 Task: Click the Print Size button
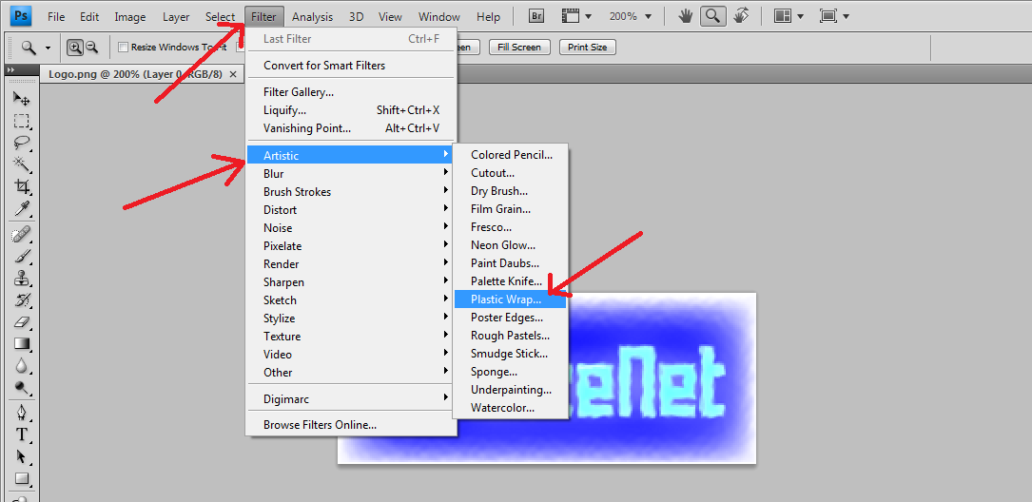click(x=587, y=48)
